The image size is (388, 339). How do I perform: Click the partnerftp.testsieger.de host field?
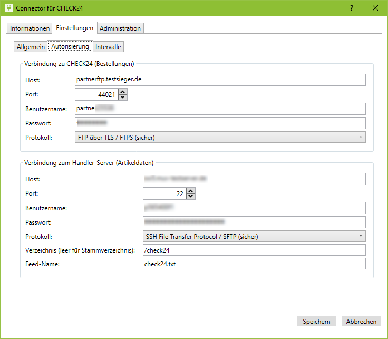pos(220,80)
